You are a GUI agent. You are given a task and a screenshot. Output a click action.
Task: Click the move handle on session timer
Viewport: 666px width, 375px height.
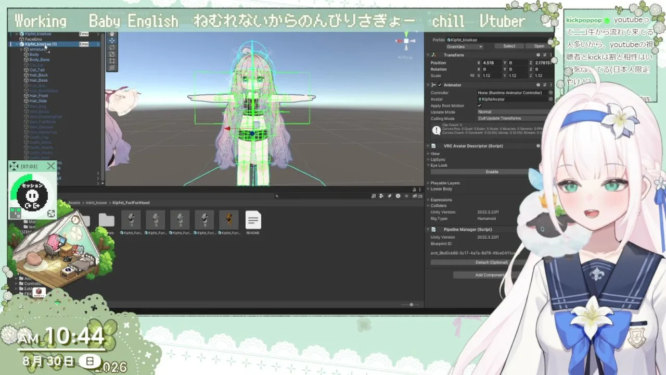coord(14,166)
